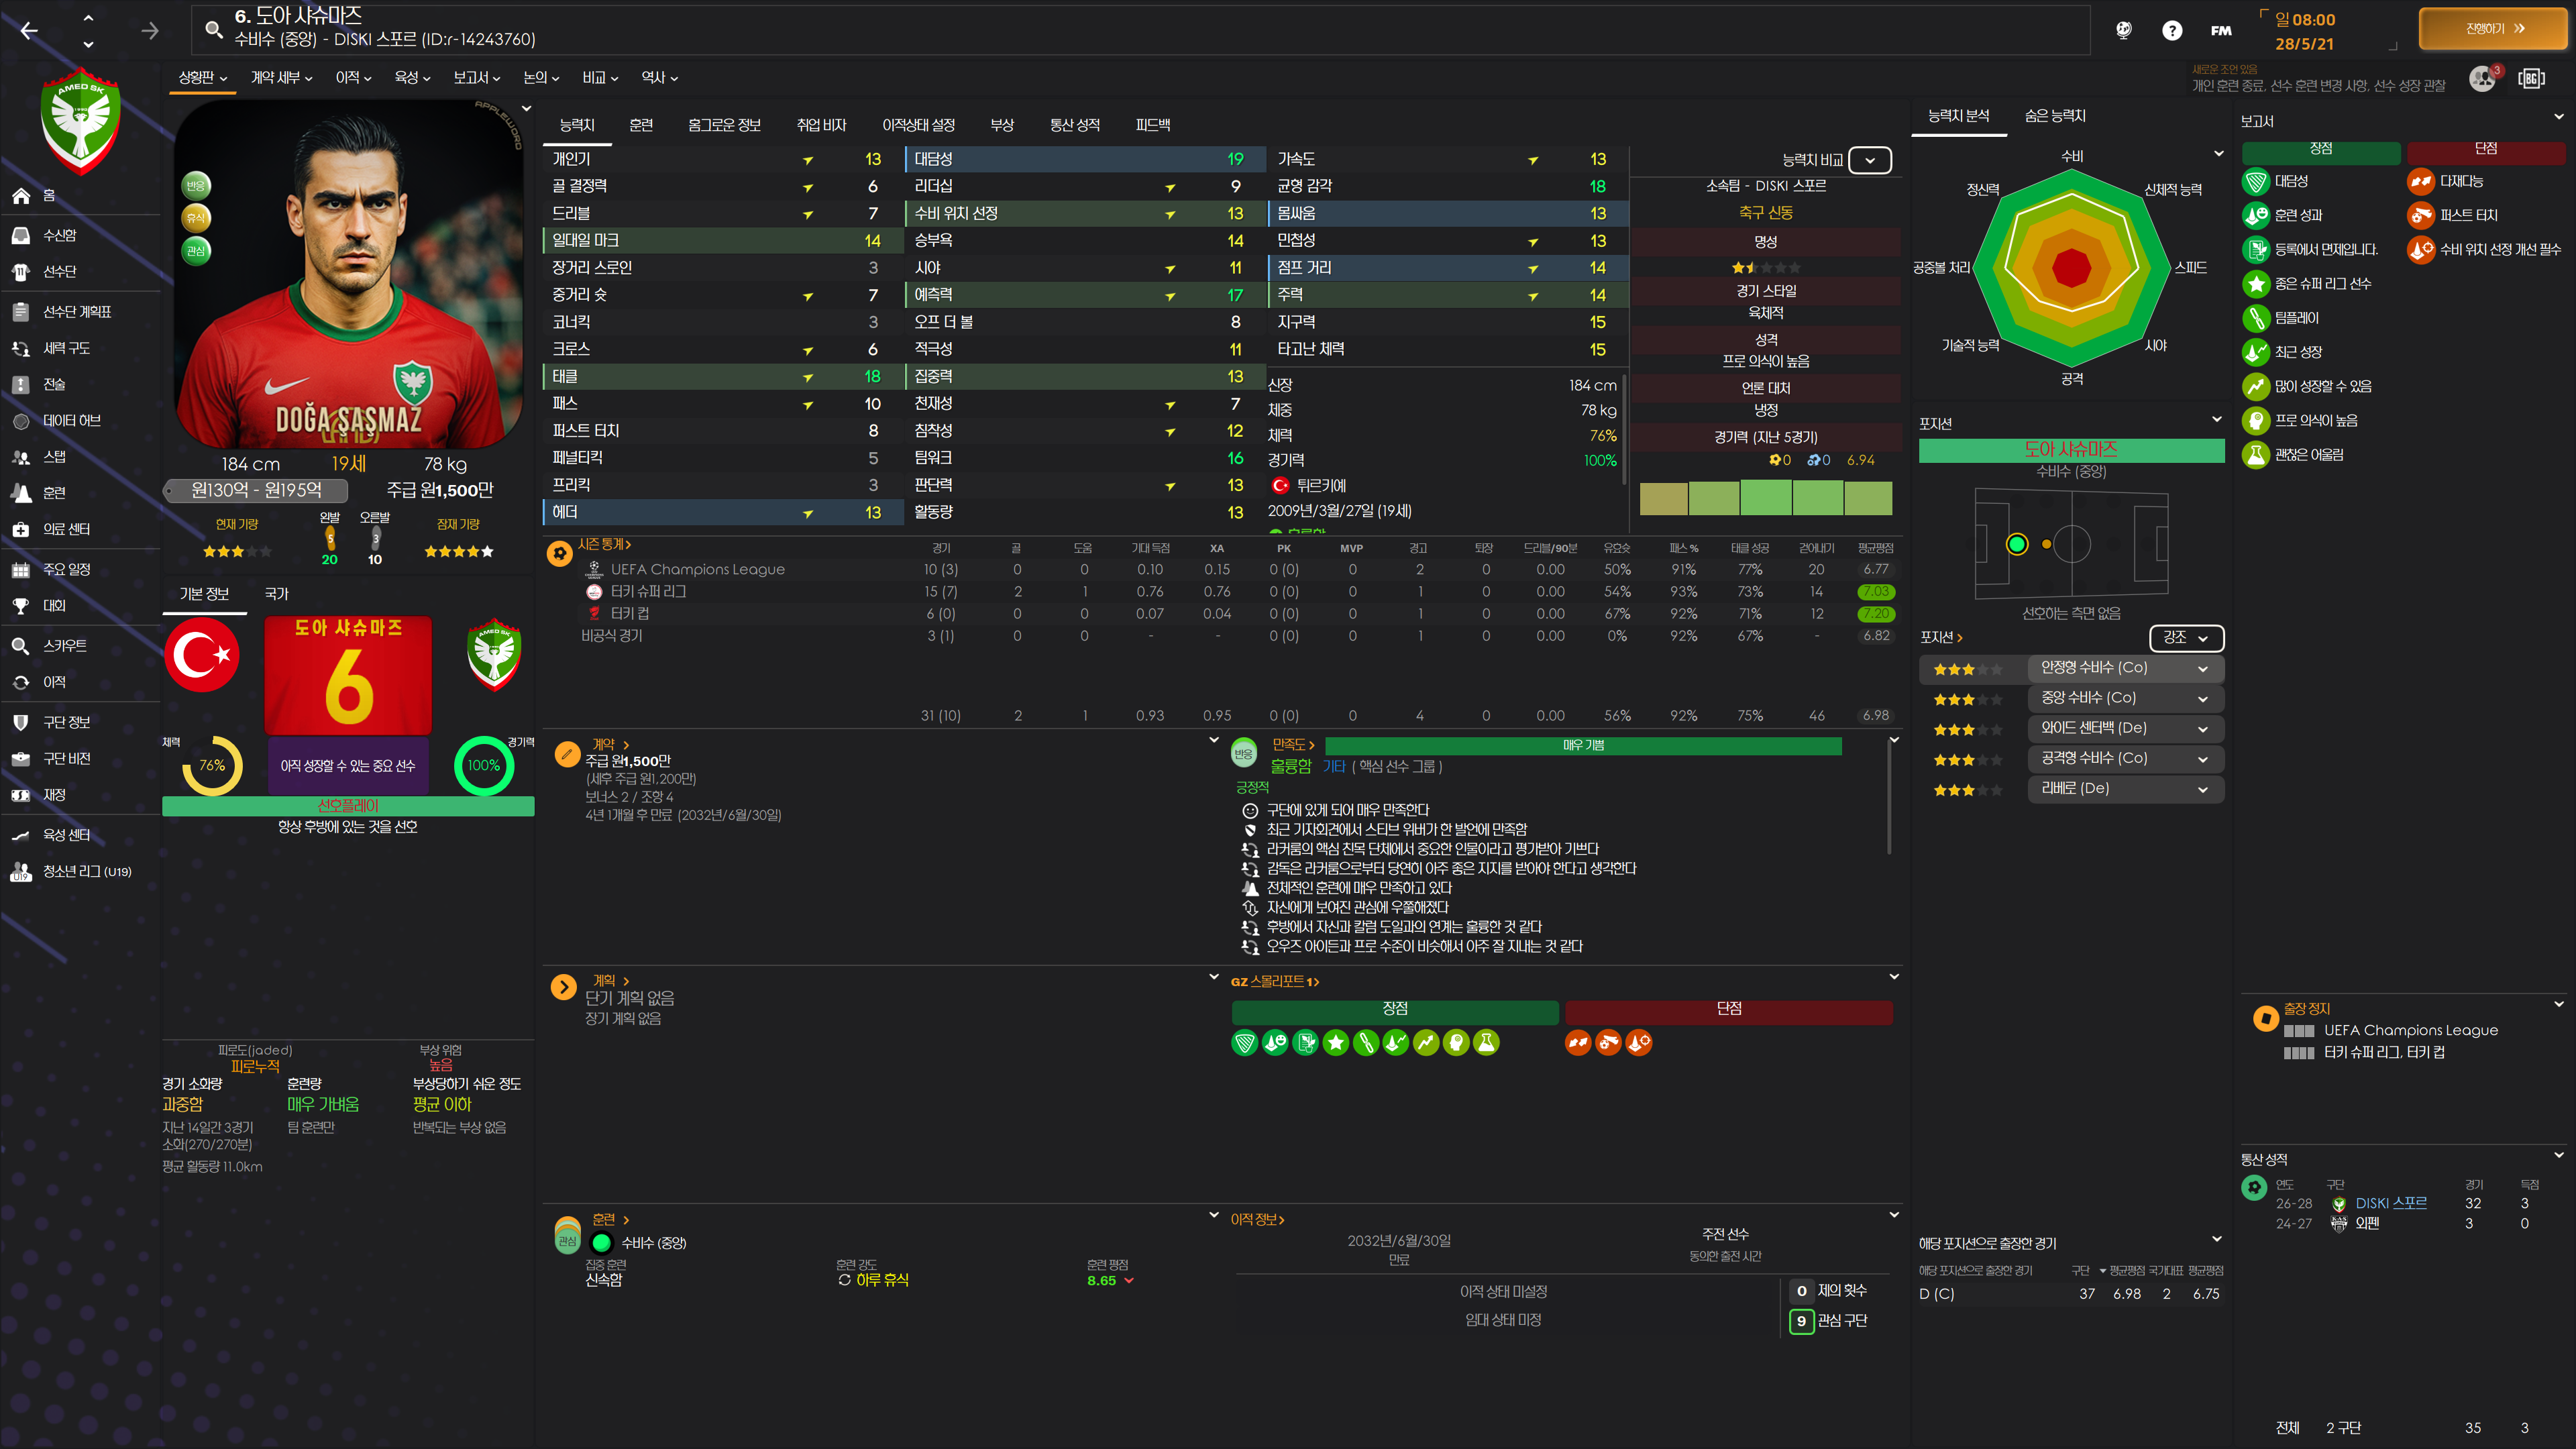
Task: Open 의료 센터 medical center
Action: tap(66, 529)
